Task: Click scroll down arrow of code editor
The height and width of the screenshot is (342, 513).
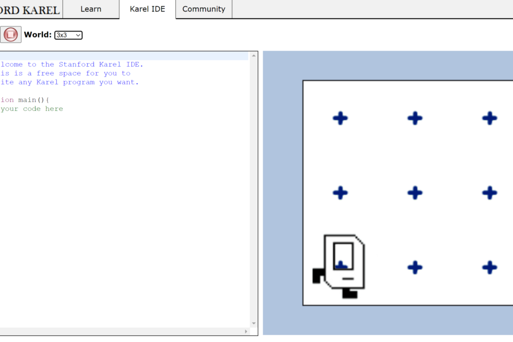Action: pyautogui.click(x=254, y=323)
